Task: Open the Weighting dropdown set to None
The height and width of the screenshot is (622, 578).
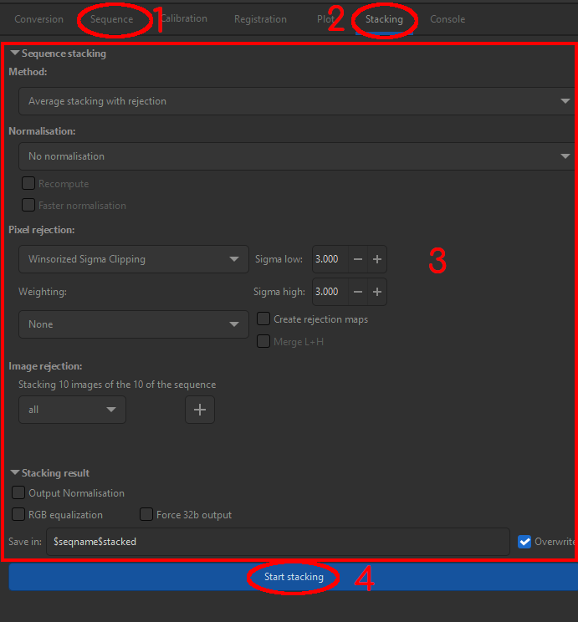Action: tap(133, 324)
